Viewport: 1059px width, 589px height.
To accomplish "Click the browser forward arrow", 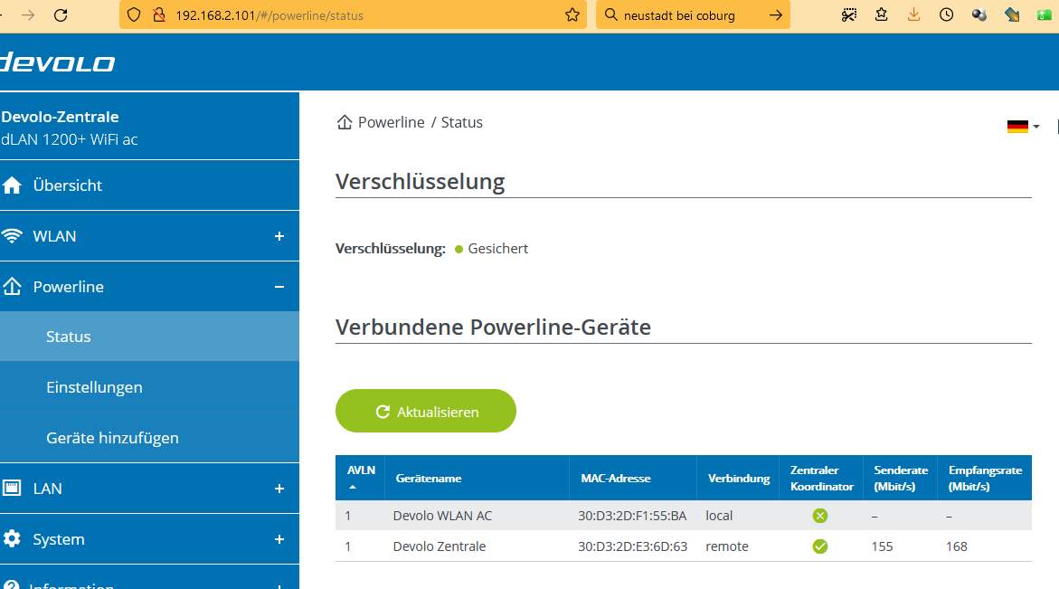I will click(28, 14).
